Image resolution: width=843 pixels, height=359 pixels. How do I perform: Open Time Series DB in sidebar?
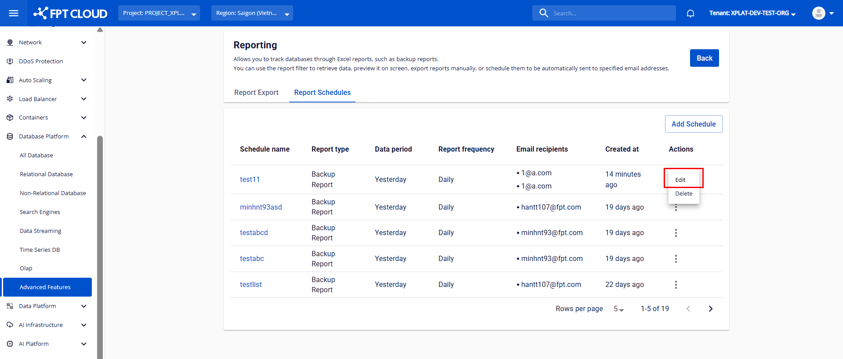40,250
